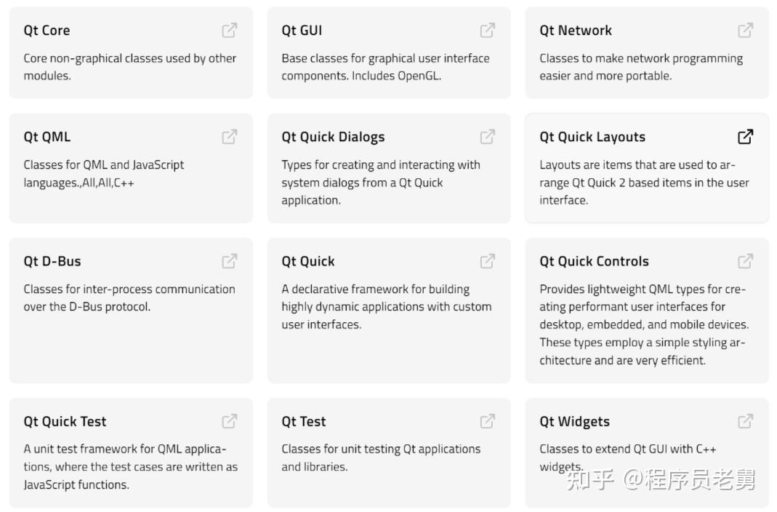Click the Qt Core module title
777x512 pixels.
coord(47,31)
